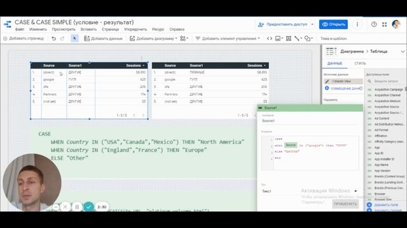Switch to the ДАННЫЕ tab
Viewport: 407px width, 228px height.
pos(335,63)
